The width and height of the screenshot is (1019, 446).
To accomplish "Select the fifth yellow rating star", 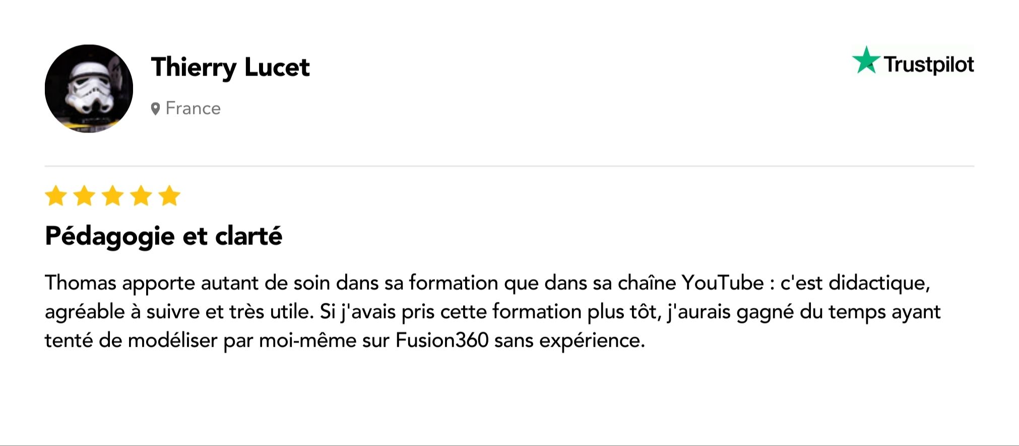I will pos(169,196).
